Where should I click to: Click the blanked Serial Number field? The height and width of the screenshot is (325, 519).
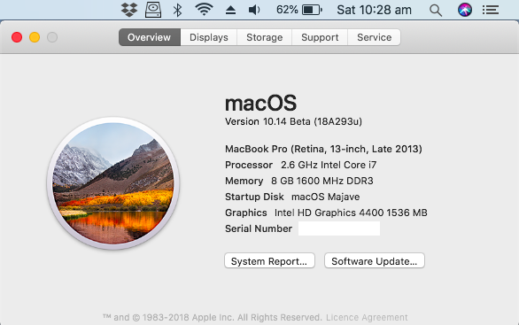(x=339, y=228)
